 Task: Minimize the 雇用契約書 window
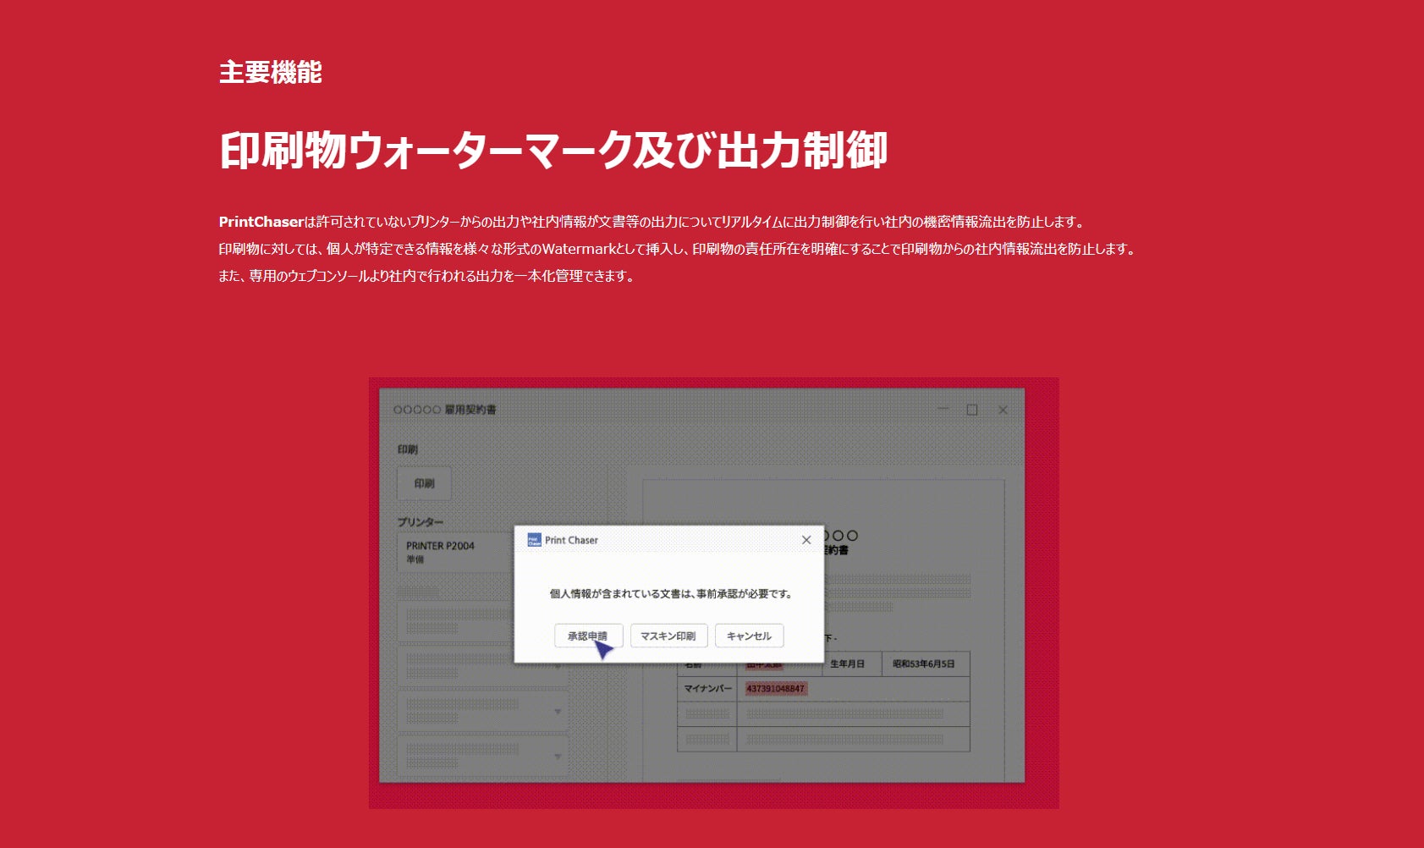click(943, 410)
